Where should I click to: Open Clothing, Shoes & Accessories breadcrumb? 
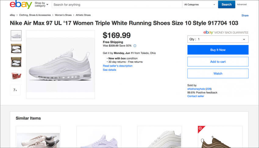coord(35,15)
